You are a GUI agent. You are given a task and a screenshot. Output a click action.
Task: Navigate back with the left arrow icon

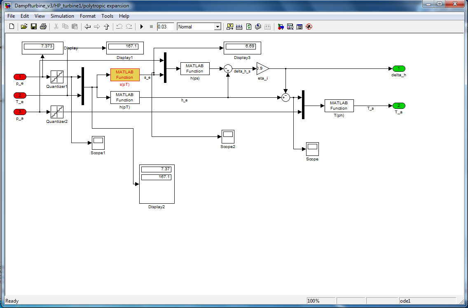coord(87,27)
